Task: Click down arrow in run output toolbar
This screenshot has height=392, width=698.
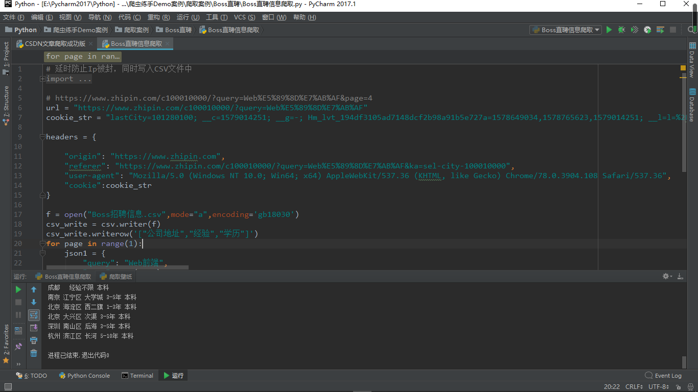Action: [x=34, y=302]
